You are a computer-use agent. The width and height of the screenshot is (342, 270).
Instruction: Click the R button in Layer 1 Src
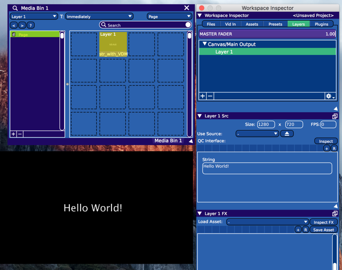point(334,149)
